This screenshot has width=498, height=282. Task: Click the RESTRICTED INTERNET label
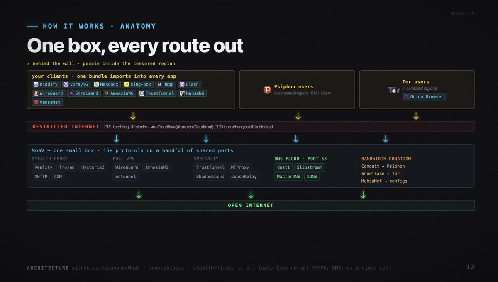click(66, 126)
